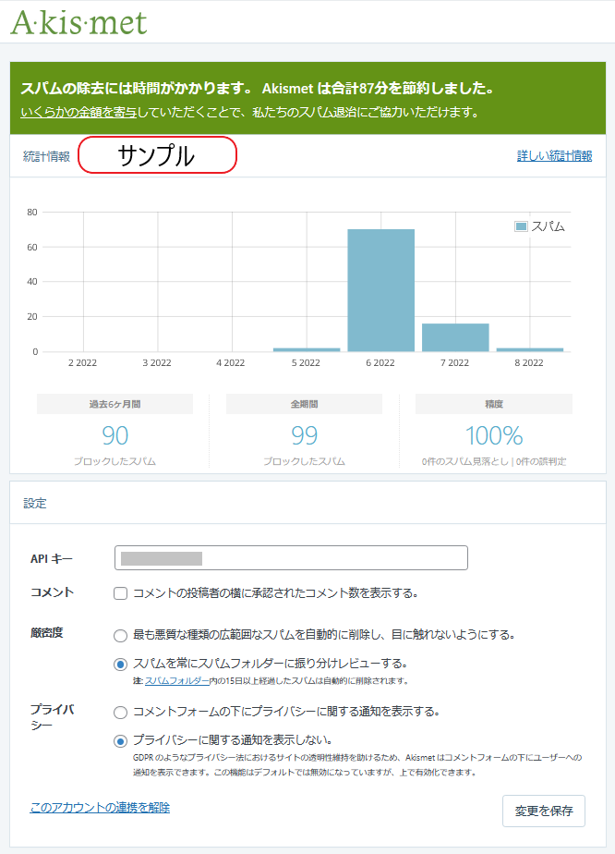Select auto-delete worst spam radio option
Screen dimensions: 615x854
pyautogui.click(x=120, y=635)
